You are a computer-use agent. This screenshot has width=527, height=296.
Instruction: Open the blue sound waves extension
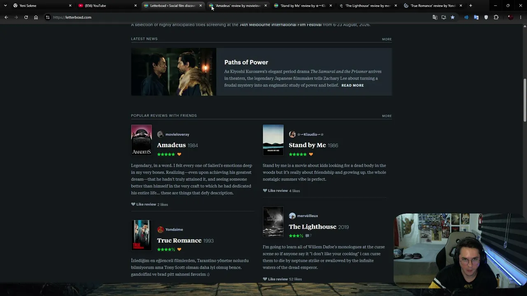[x=466, y=17]
